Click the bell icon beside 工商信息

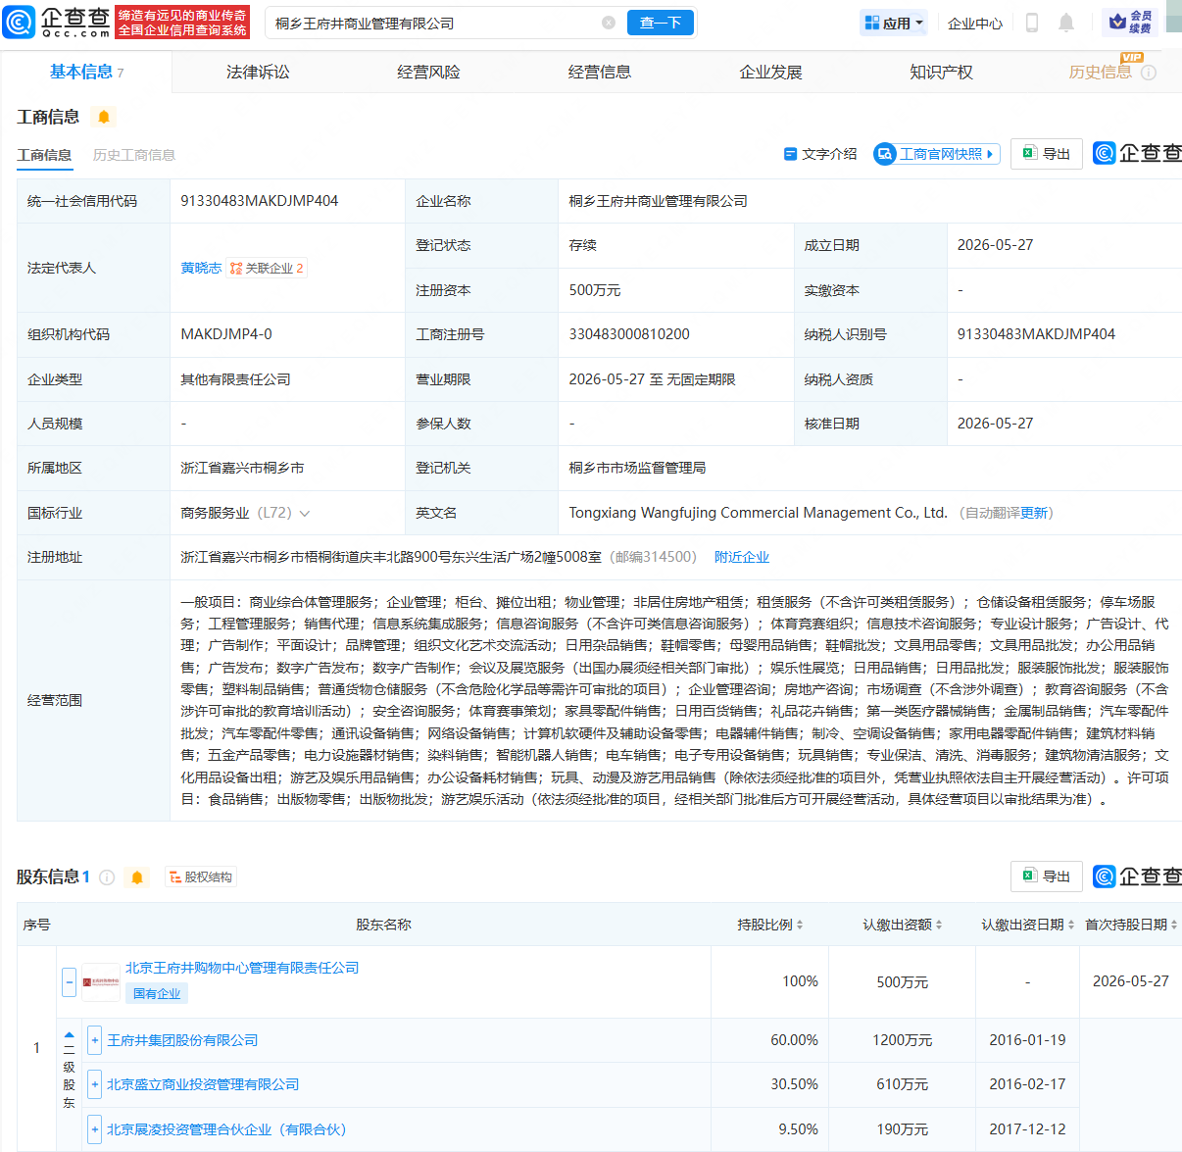(x=104, y=117)
